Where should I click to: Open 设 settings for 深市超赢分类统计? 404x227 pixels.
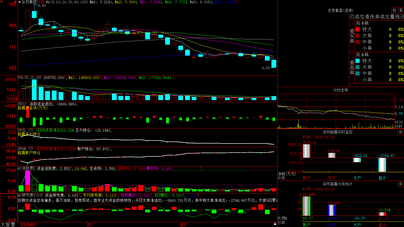coord(401,184)
